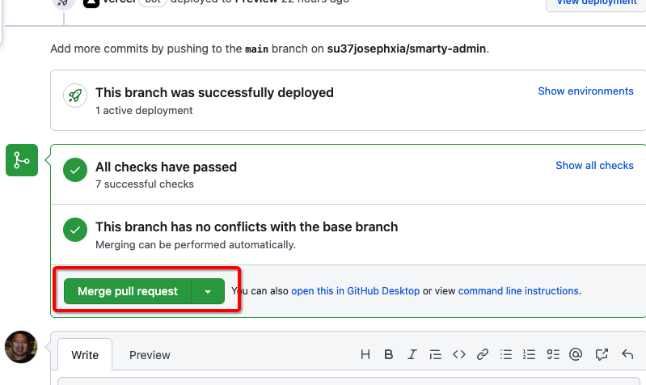Insert unordered bullet list
Viewport: 646px width, 385px height.
[507, 354]
